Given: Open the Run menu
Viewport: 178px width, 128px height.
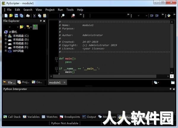Looking at the screenshot, I should pos(60,10).
